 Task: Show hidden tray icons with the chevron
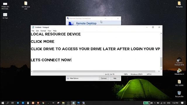tap(155, 103)
